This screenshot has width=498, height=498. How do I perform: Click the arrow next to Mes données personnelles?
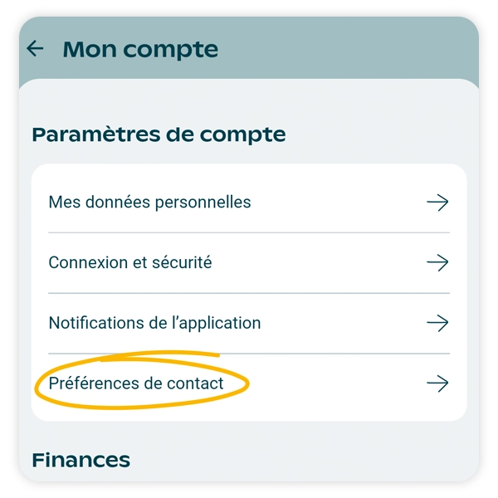point(437,203)
